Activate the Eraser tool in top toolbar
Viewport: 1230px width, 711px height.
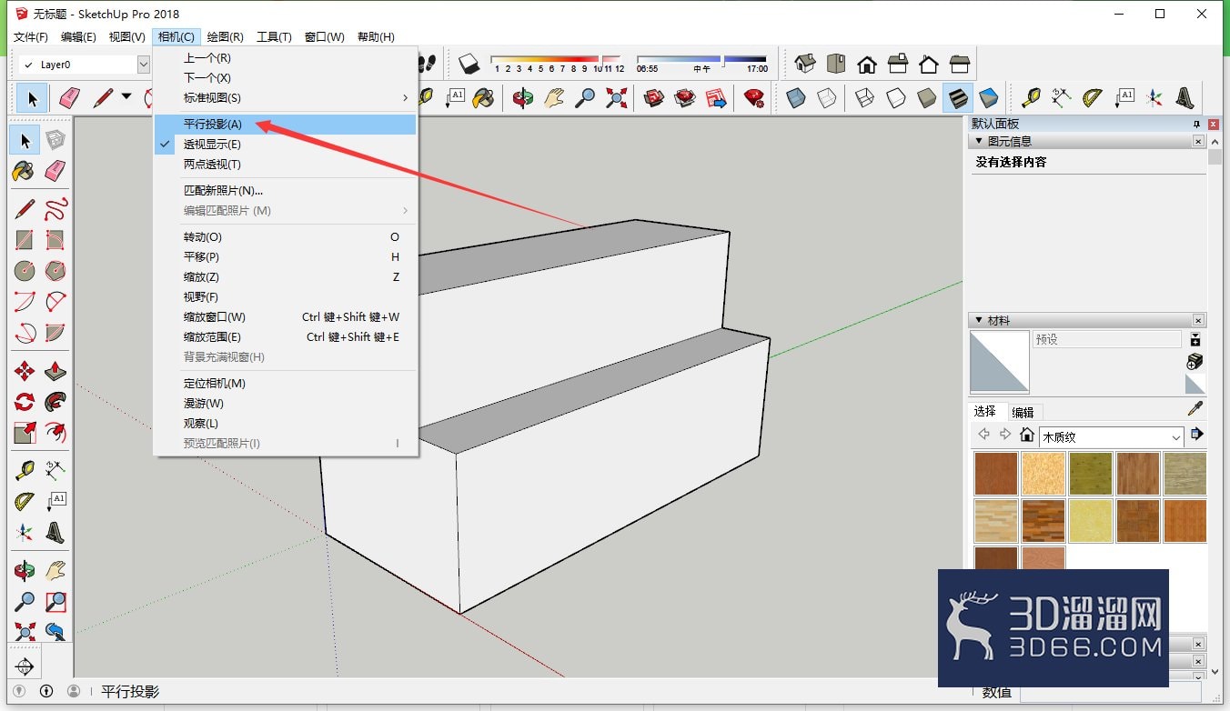tap(69, 97)
